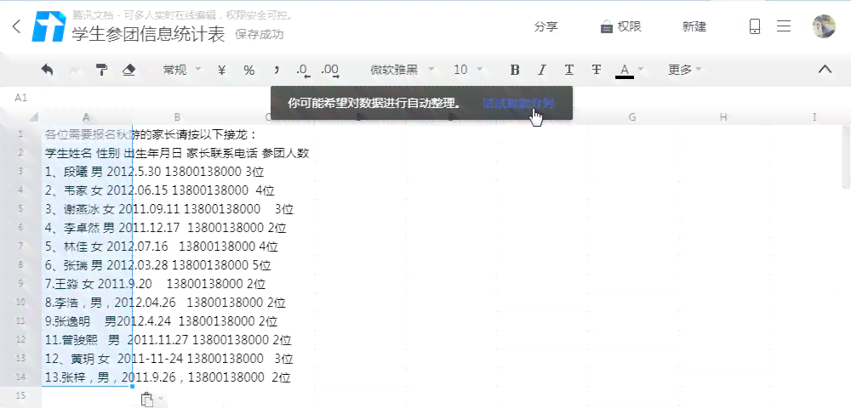Click the row 9.张逸明 男
This screenshot has height=408, width=851.
click(161, 321)
